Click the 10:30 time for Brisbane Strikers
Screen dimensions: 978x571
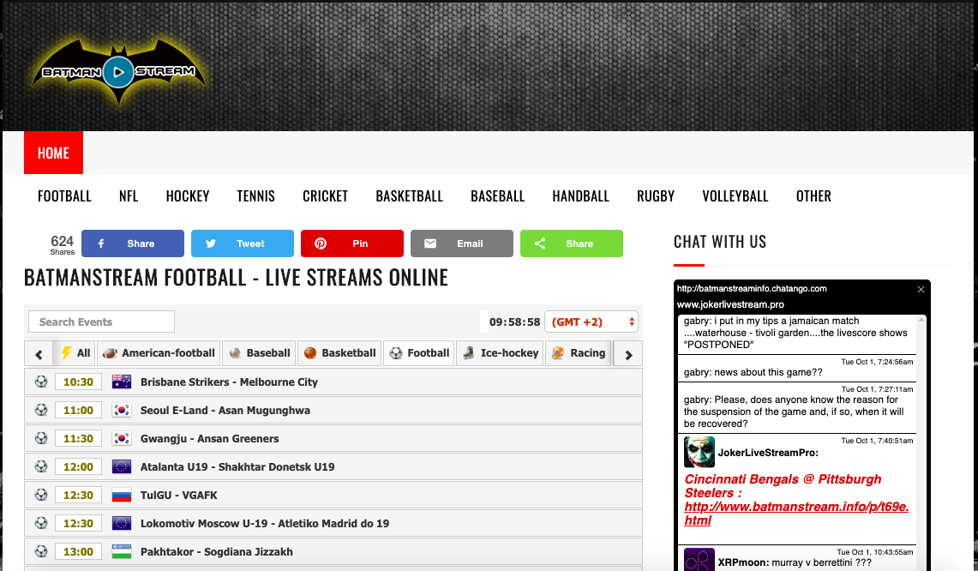78,382
